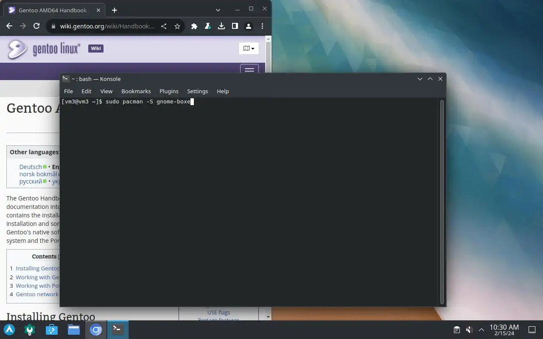Open Chrome tab search chevron
The image size is (543, 339).
pos(218,10)
